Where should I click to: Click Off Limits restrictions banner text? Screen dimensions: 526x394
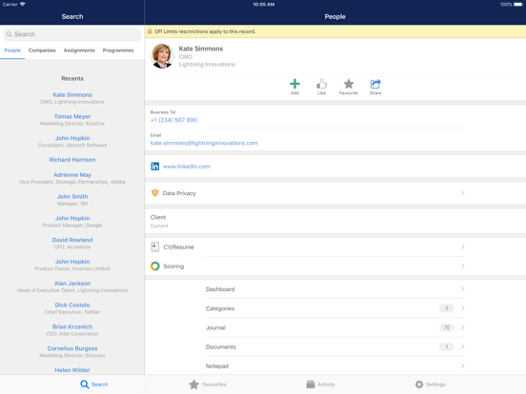tap(205, 31)
